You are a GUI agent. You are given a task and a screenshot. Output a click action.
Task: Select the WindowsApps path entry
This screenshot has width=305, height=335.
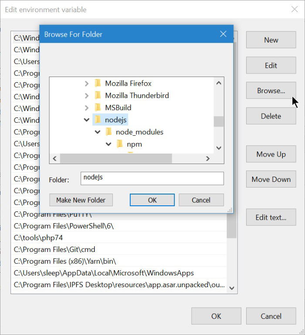(x=119, y=273)
